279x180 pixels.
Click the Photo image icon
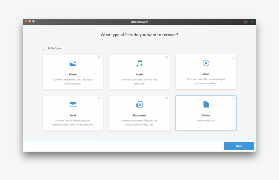(x=73, y=63)
